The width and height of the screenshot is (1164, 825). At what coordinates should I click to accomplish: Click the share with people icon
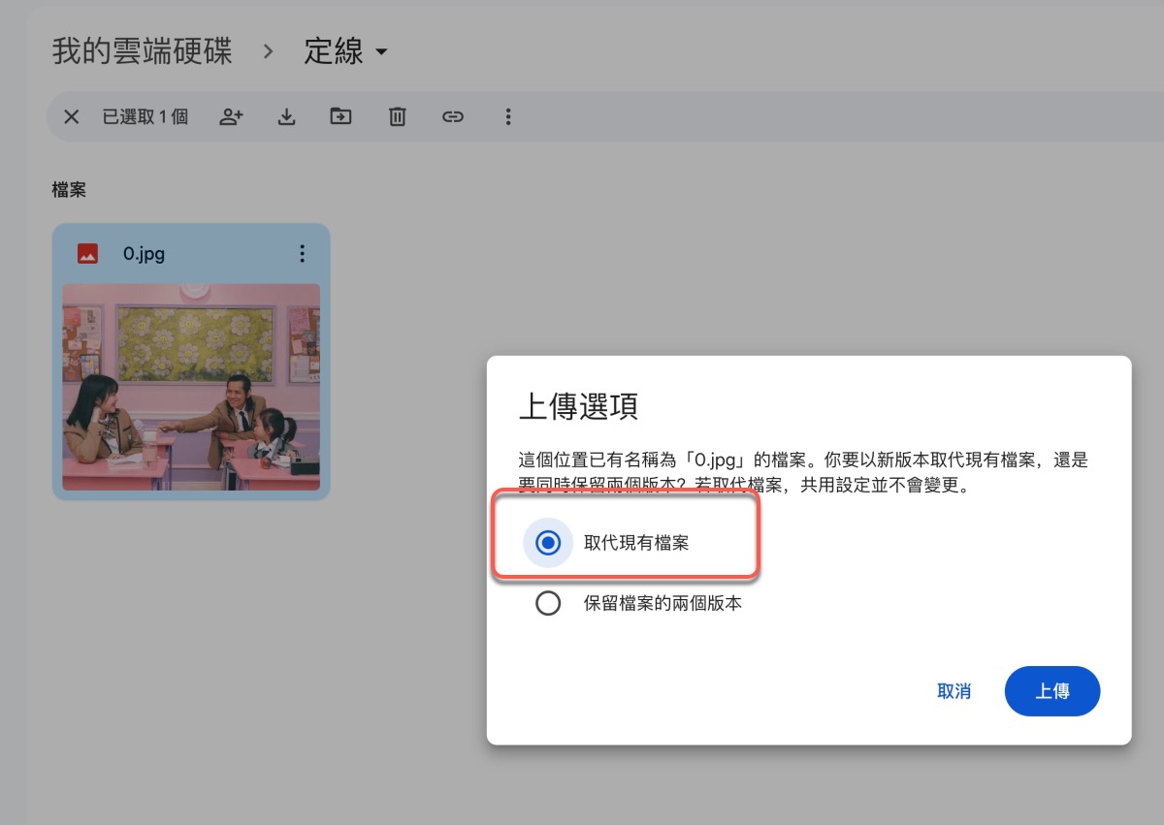pos(231,117)
